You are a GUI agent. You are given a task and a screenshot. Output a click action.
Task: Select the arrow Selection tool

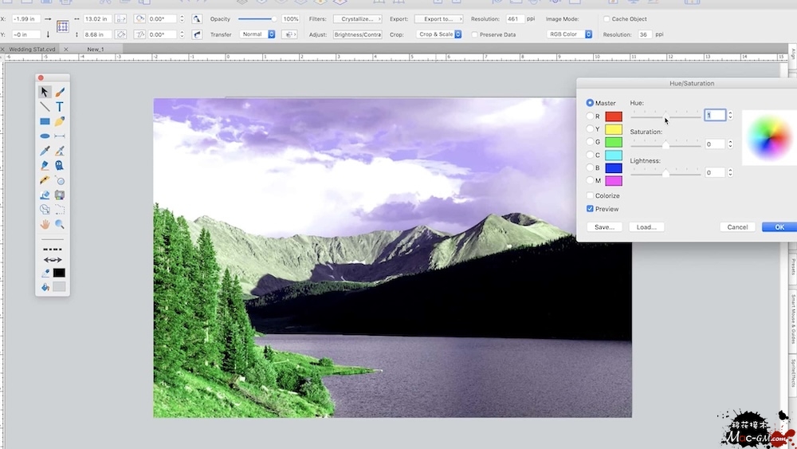click(45, 93)
